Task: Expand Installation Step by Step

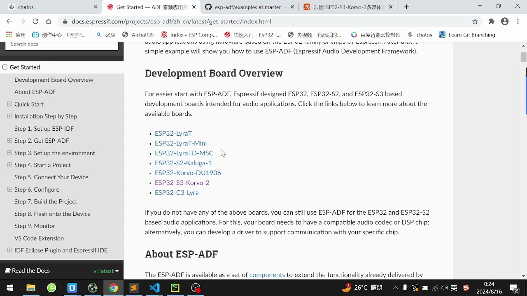Action: tap(10, 116)
